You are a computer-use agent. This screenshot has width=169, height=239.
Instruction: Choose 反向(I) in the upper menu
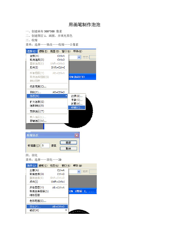(x=47, y=67)
